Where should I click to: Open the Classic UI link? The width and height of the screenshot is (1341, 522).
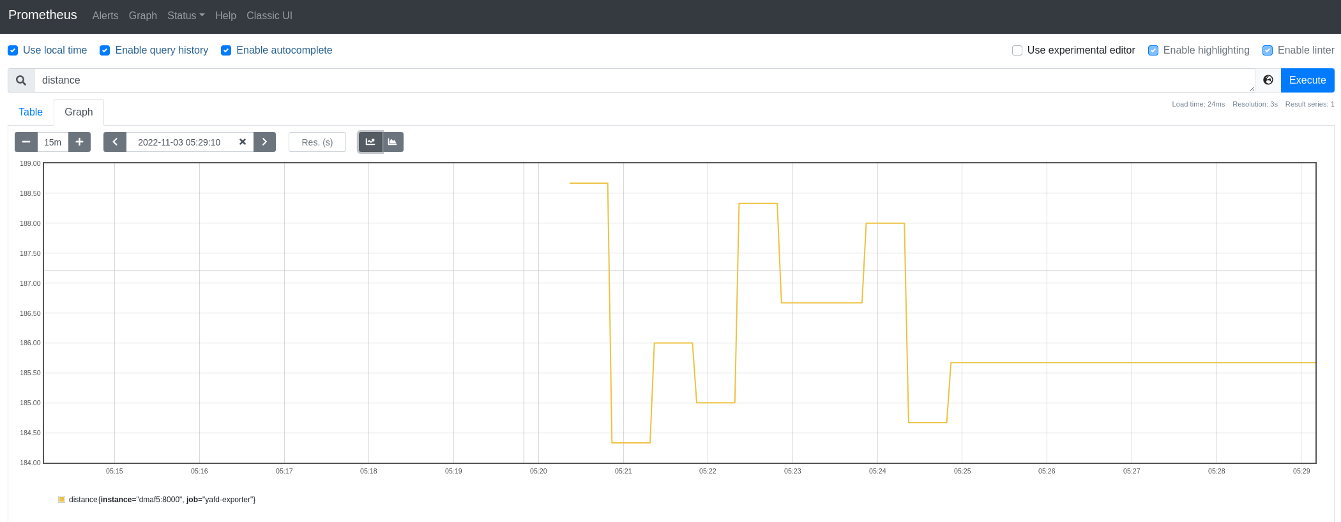point(269,15)
